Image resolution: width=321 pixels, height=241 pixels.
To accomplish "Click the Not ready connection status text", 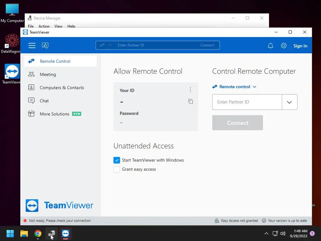I will (x=60, y=221).
